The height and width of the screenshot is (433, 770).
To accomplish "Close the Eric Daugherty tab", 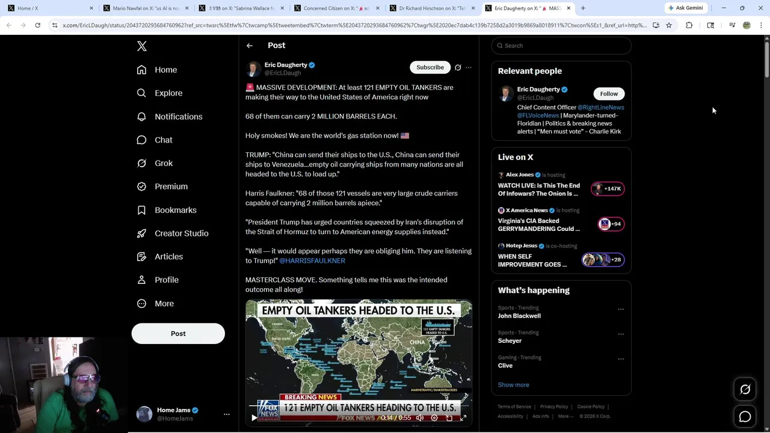I will click(x=568, y=8).
